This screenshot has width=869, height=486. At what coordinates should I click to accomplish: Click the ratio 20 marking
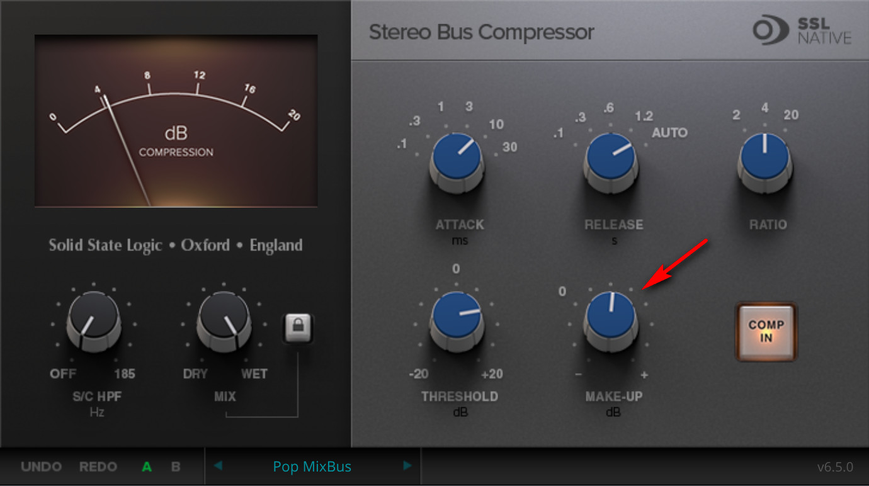point(791,115)
